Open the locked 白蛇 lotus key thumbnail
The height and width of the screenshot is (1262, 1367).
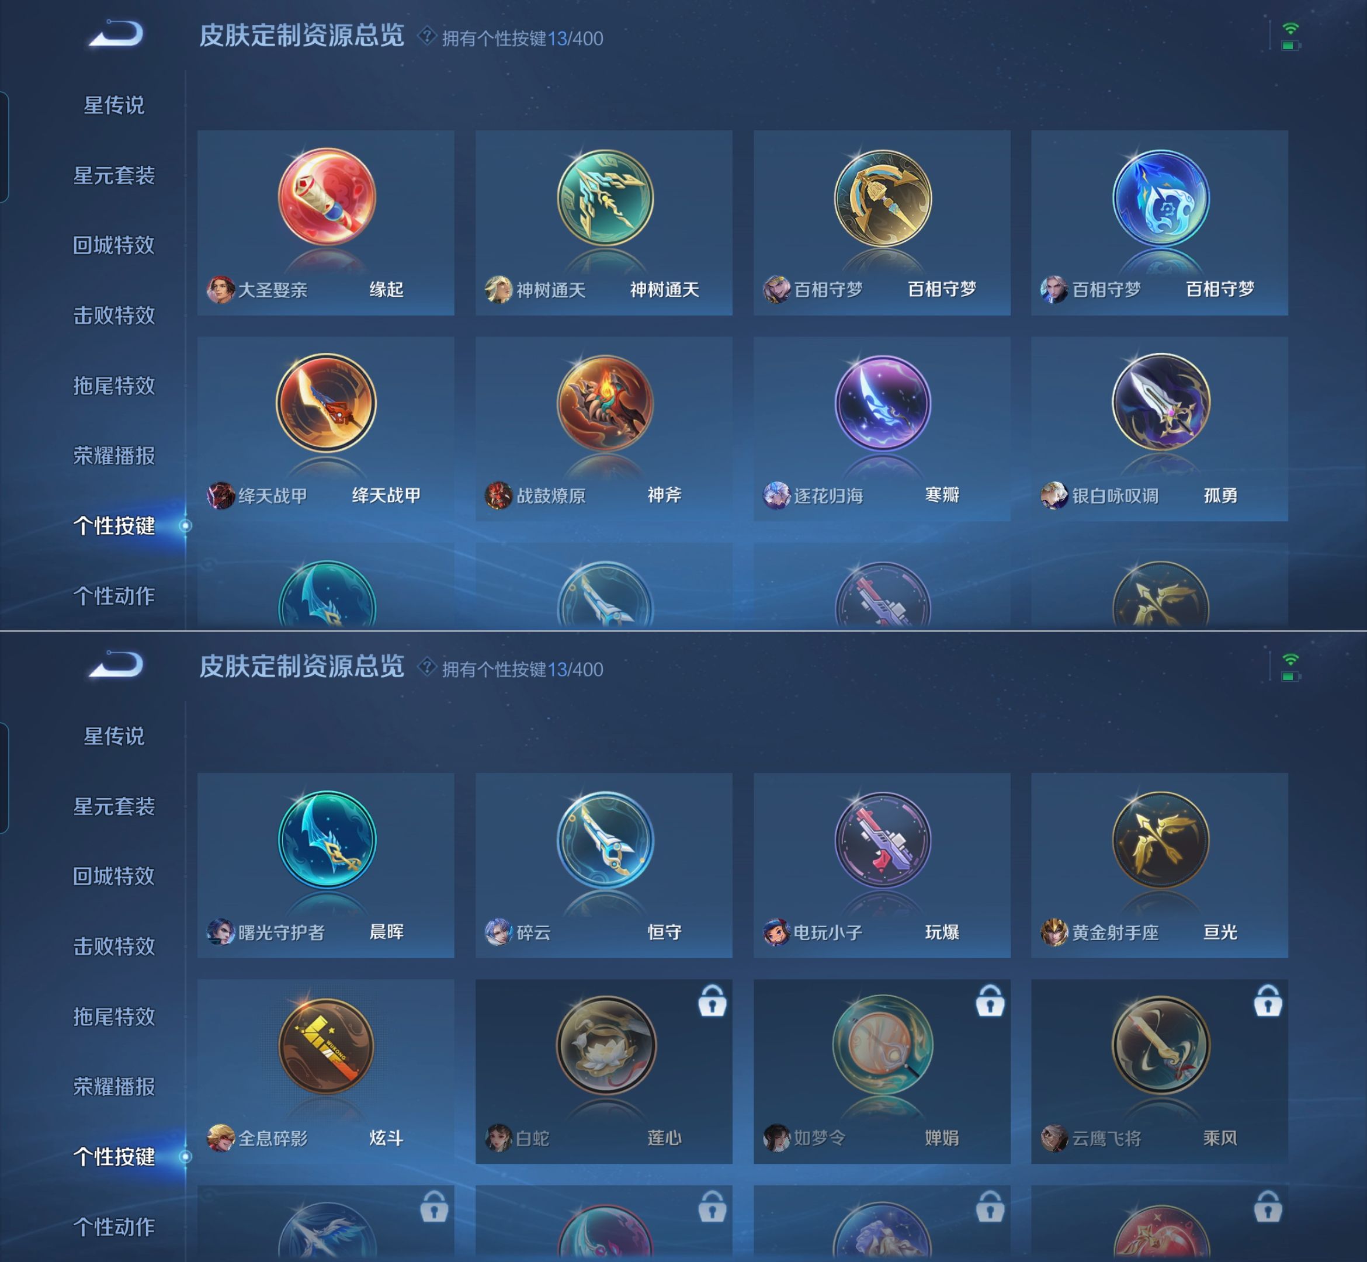(605, 1045)
